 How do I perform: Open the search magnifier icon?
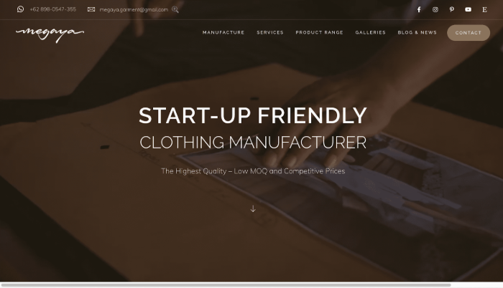click(x=175, y=9)
